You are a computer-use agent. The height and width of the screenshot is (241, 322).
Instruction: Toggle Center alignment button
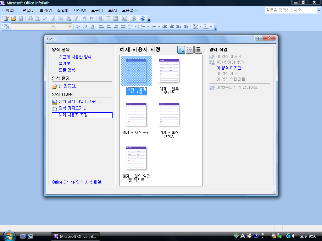coord(108,27)
